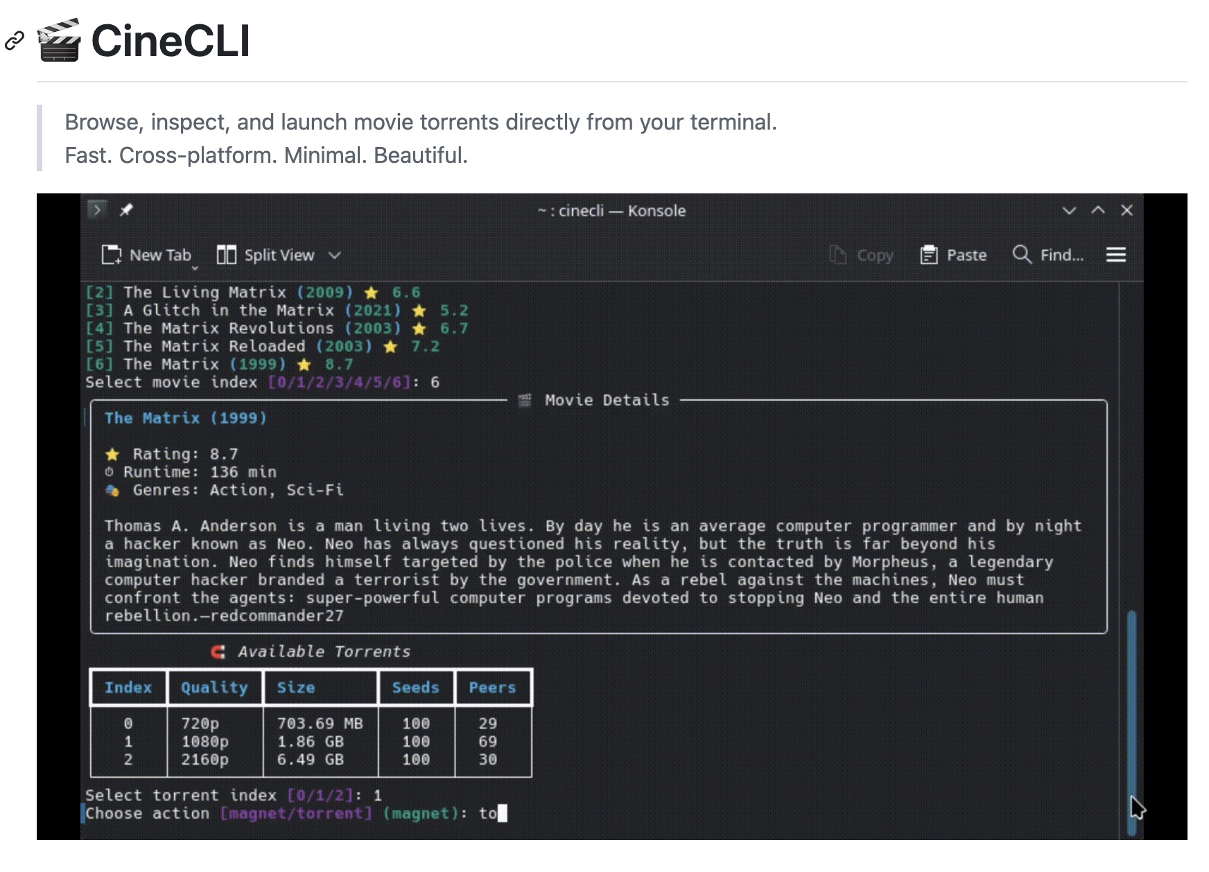1209x872 pixels.
Task: Click the "Index" column header
Action: click(128, 688)
